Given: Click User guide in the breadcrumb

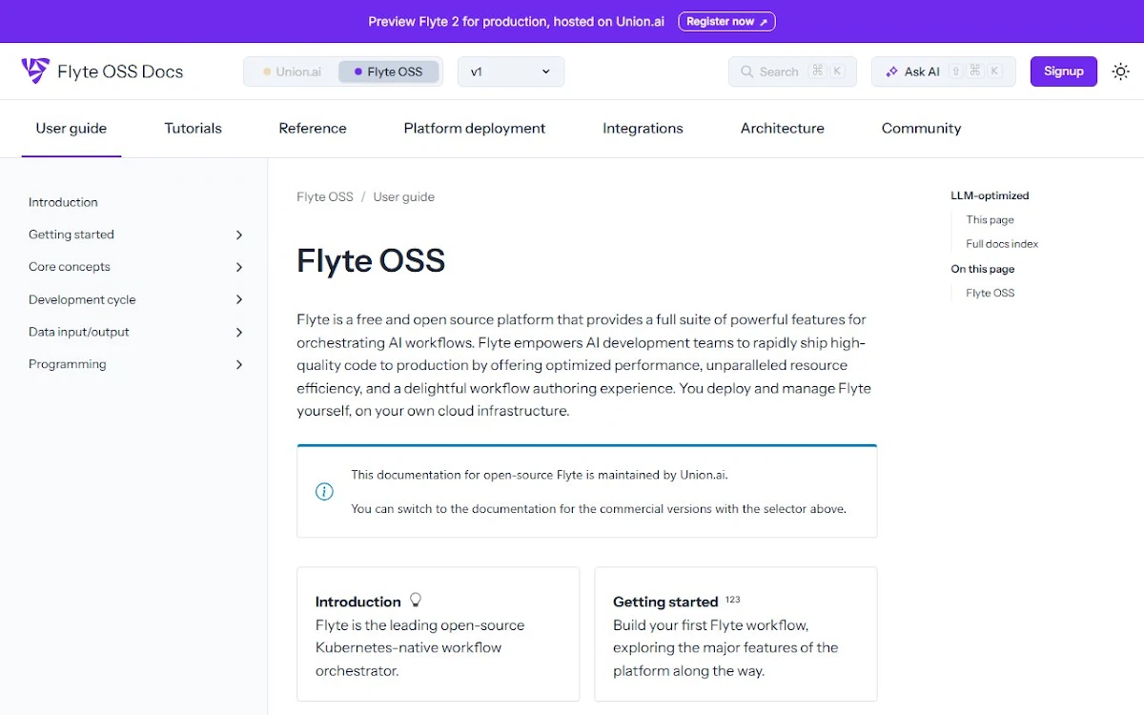Looking at the screenshot, I should [x=403, y=196].
